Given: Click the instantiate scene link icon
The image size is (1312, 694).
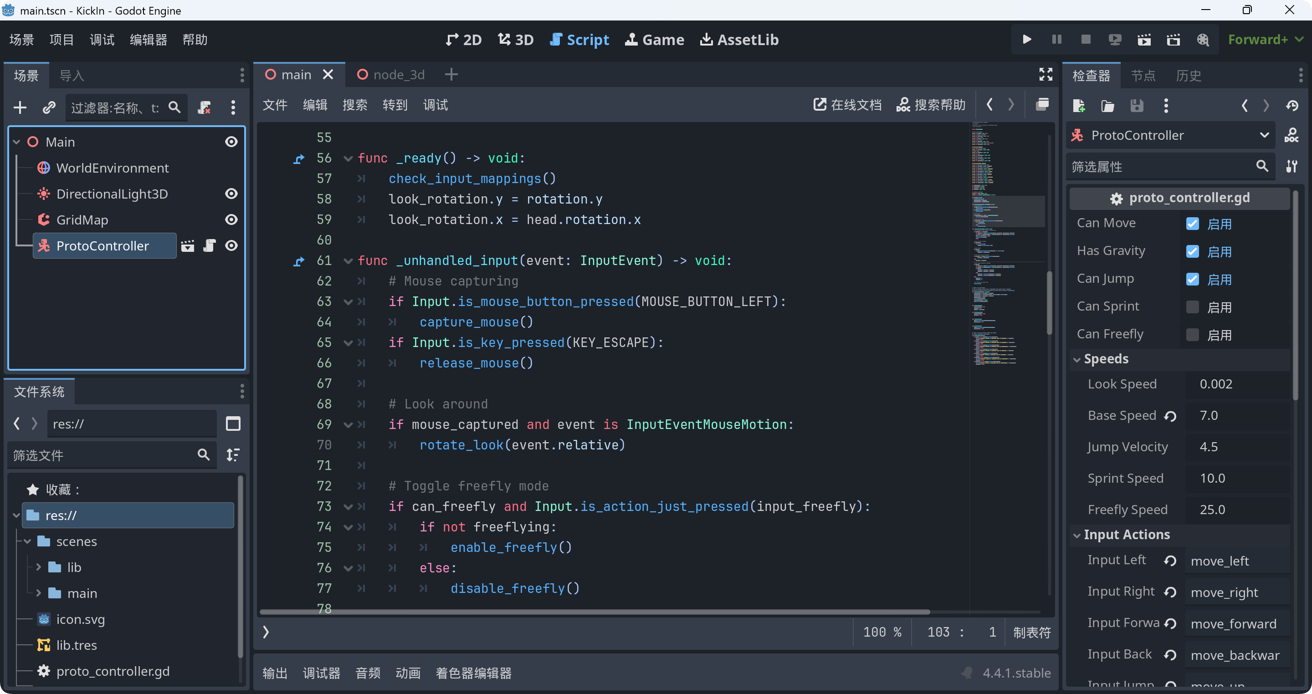Looking at the screenshot, I should tap(49, 107).
